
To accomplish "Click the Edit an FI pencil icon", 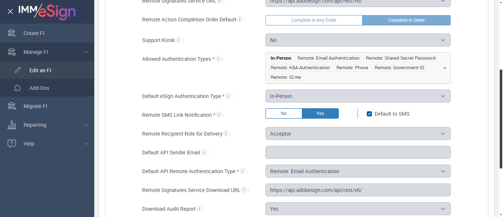I will 18,70.
